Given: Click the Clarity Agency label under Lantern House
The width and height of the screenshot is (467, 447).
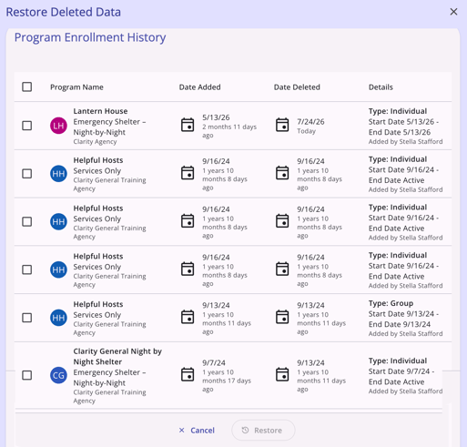Looking at the screenshot, I should tap(95, 142).
